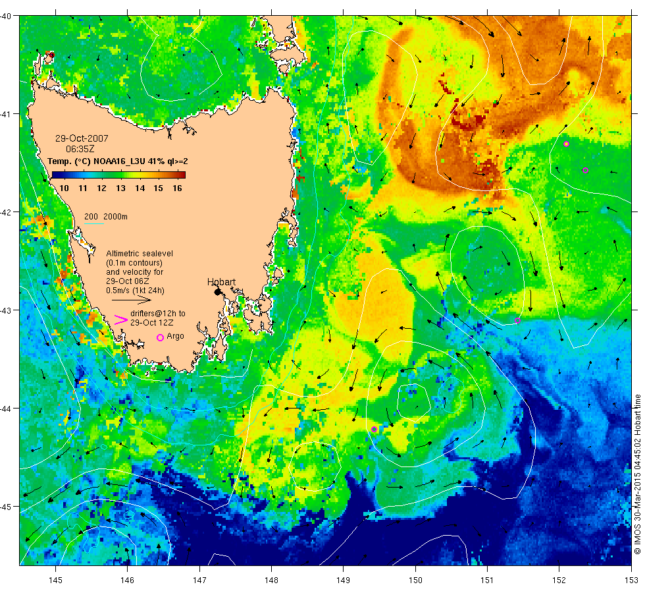Click longitude axis label 150

415,580
